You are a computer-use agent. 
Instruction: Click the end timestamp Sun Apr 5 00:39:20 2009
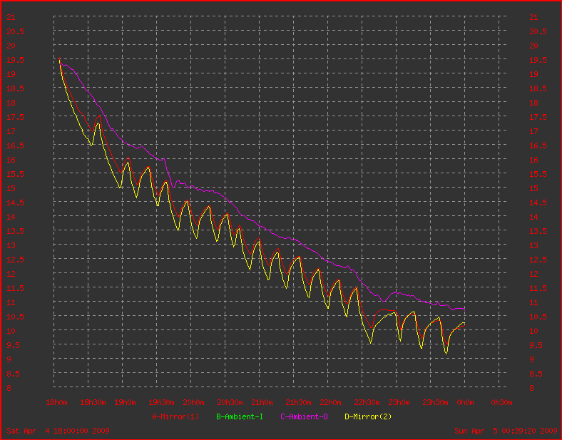(x=506, y=431)
